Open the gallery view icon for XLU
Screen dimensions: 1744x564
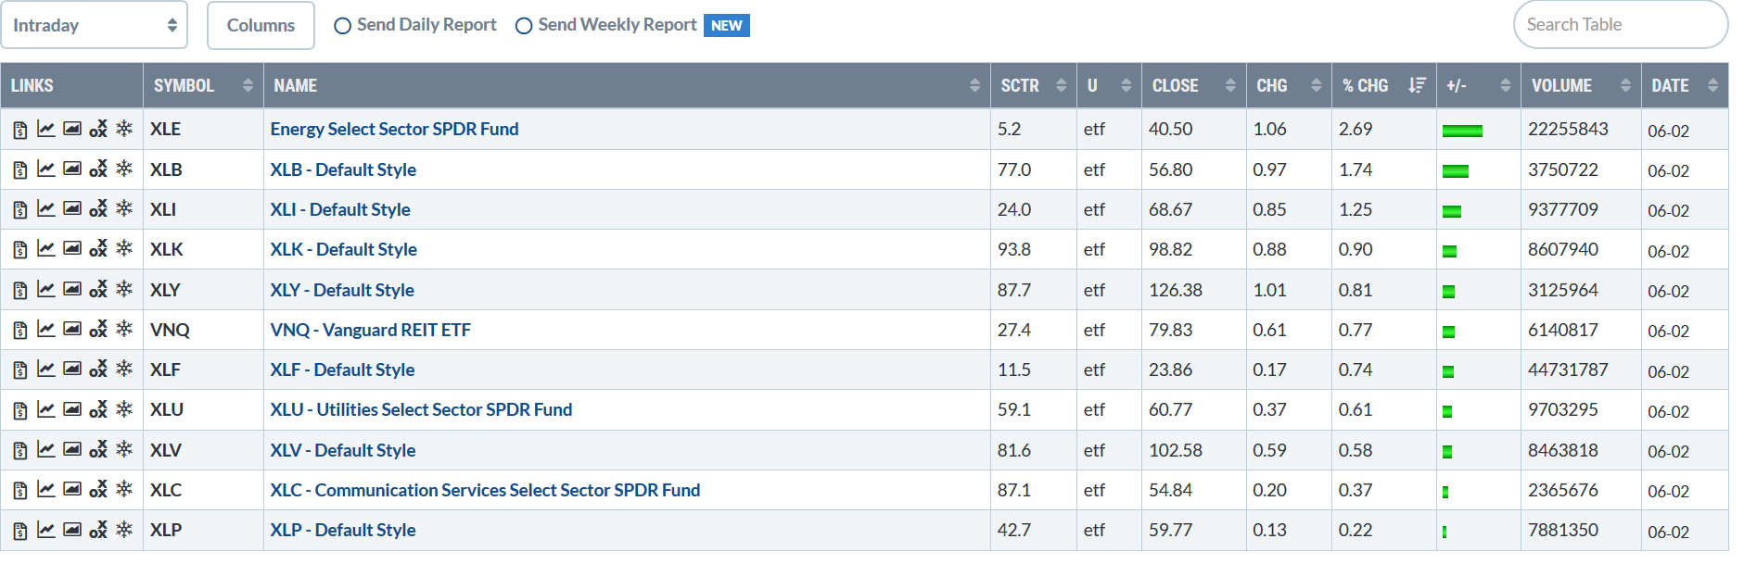tap(72, 408)
